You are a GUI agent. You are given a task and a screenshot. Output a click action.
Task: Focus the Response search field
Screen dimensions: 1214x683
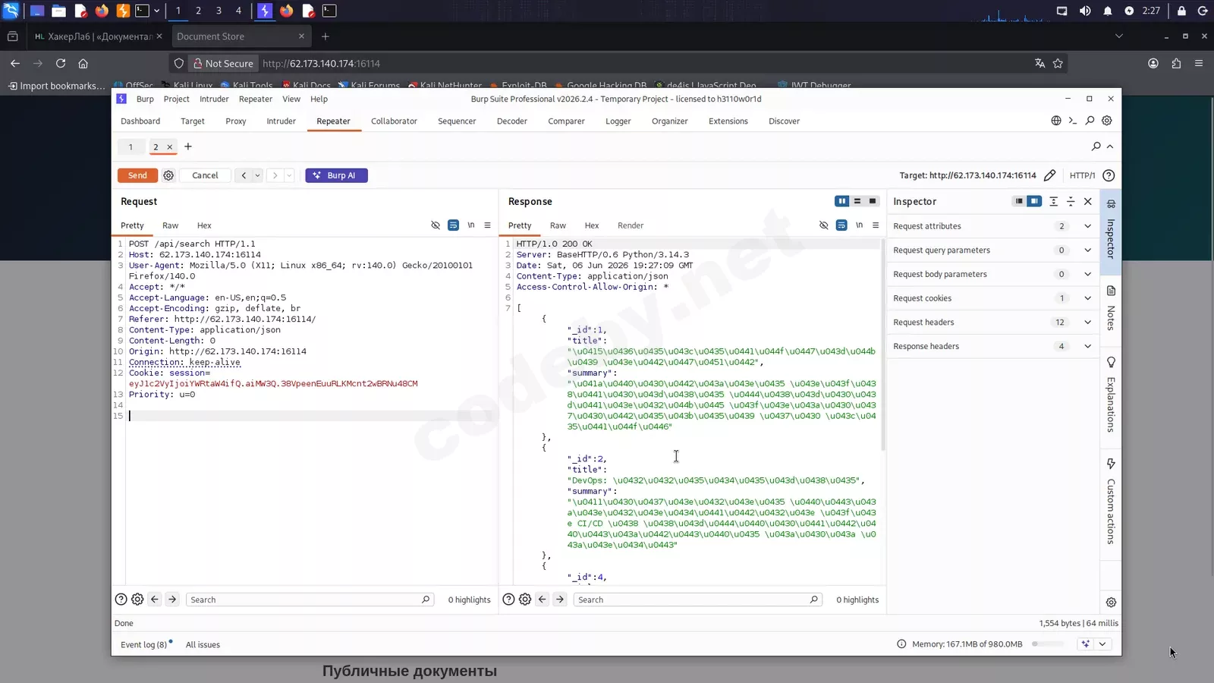coord(698,600)
